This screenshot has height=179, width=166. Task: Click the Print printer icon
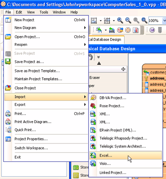pos(8,114)
